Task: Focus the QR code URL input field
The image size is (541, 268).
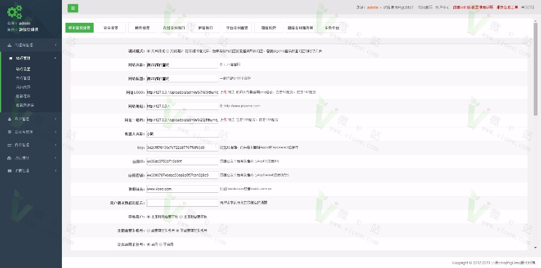Action: [183, 120]
